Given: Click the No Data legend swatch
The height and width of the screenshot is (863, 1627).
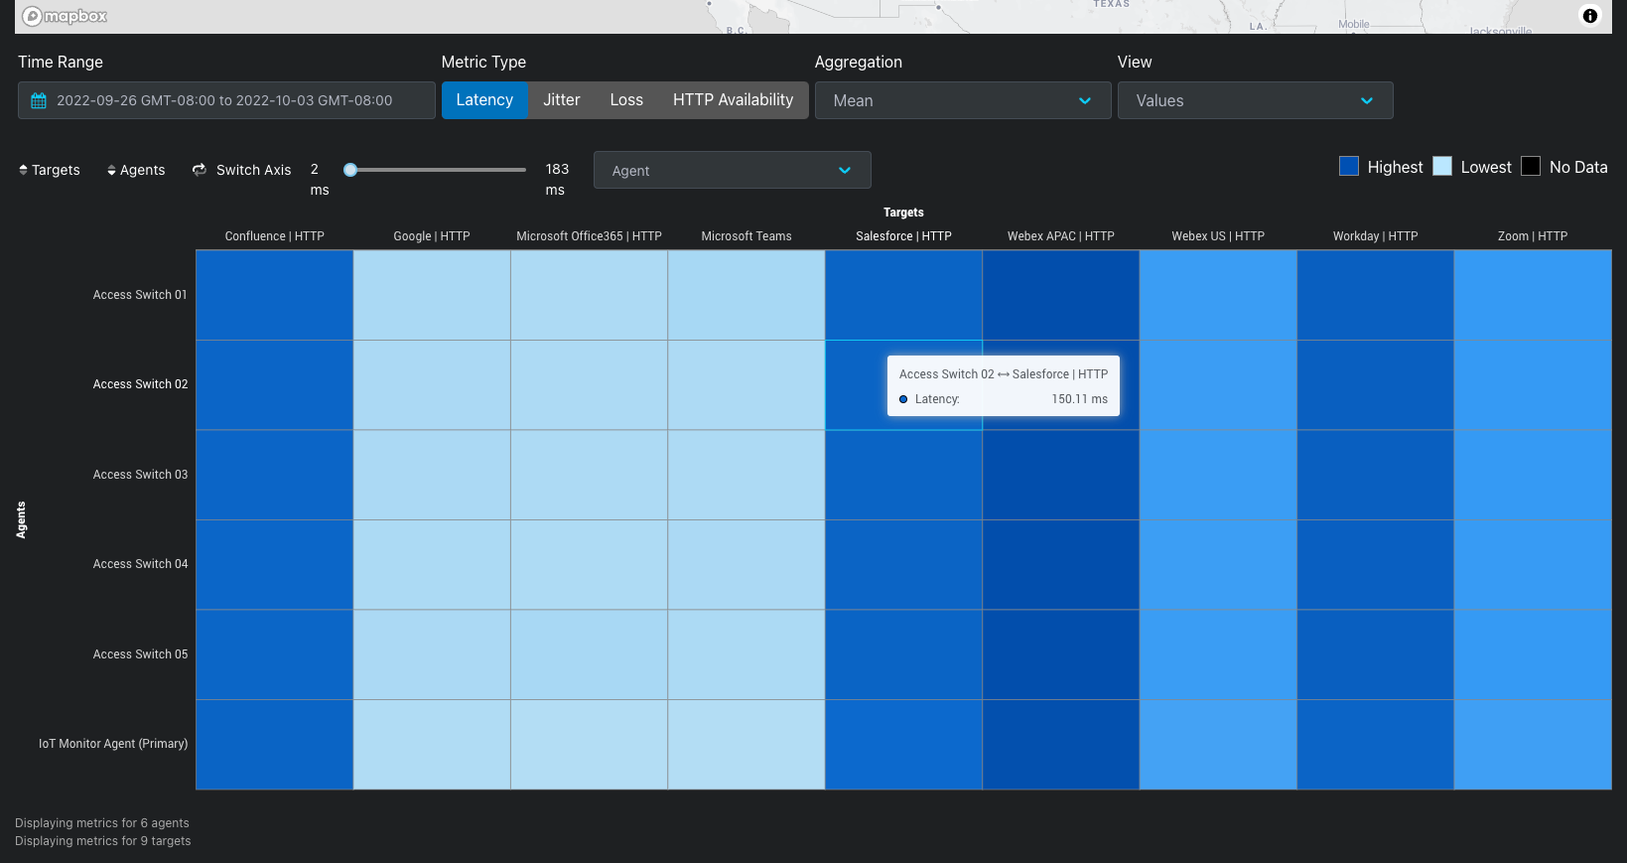Looking at the screenshot, I should (1531, 166).
